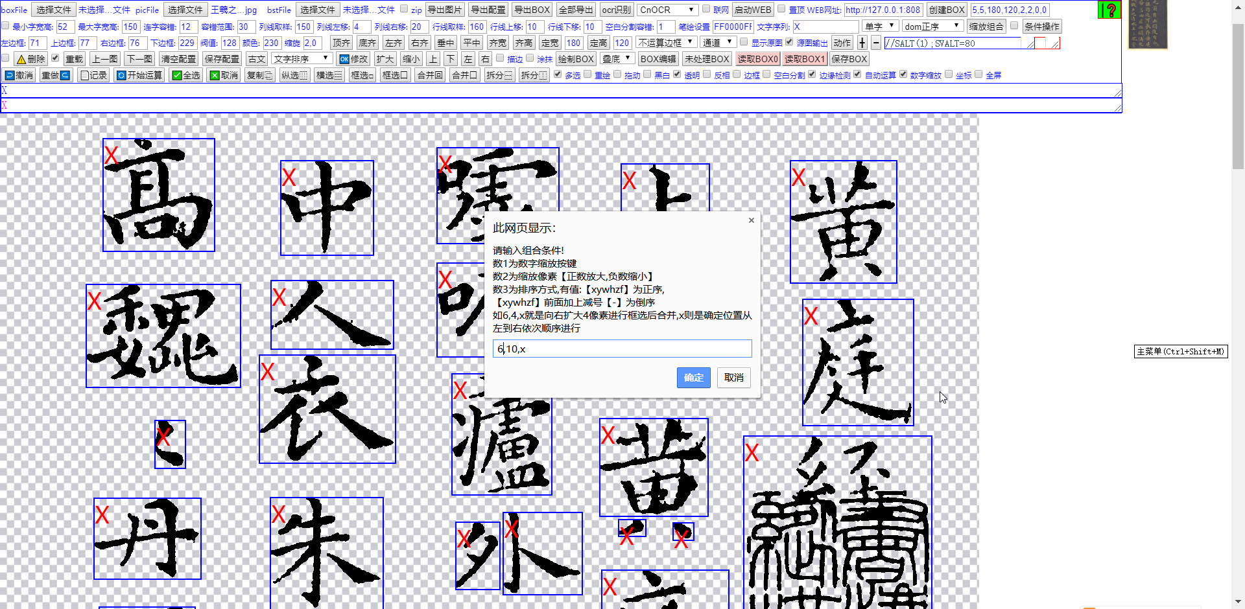Click the red X on the 魏 character box

click(94, 301)
